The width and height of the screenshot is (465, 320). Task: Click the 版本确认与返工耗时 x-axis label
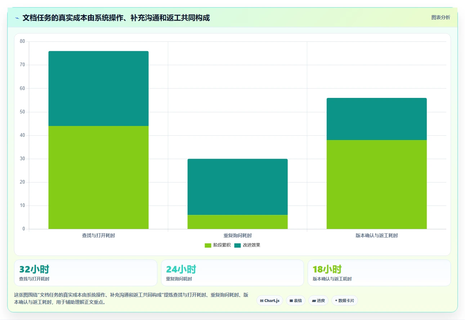(377, 235)
